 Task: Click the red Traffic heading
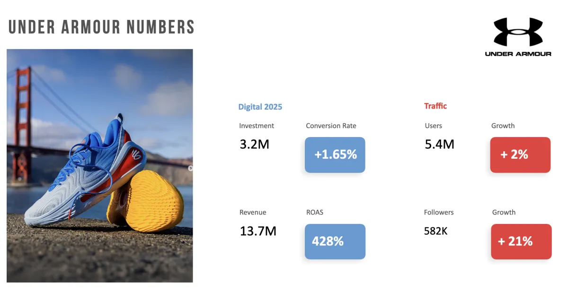coord(435,106)
